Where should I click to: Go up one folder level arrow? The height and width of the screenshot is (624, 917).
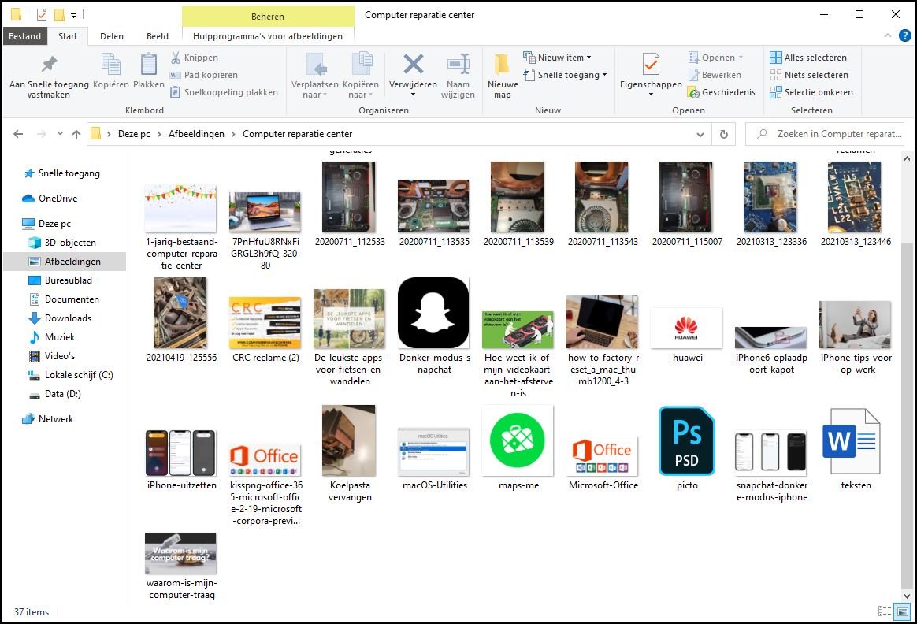pos(76,134)
